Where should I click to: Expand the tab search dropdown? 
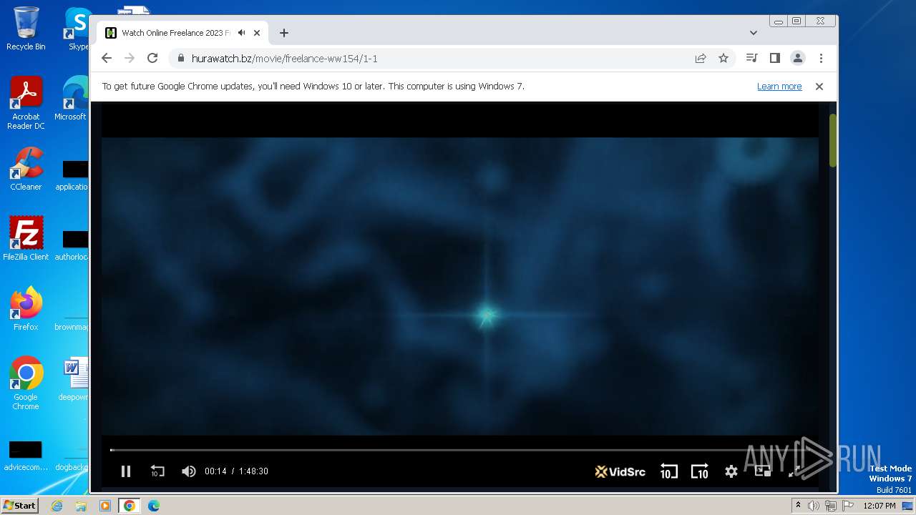[x=754, y=33]
